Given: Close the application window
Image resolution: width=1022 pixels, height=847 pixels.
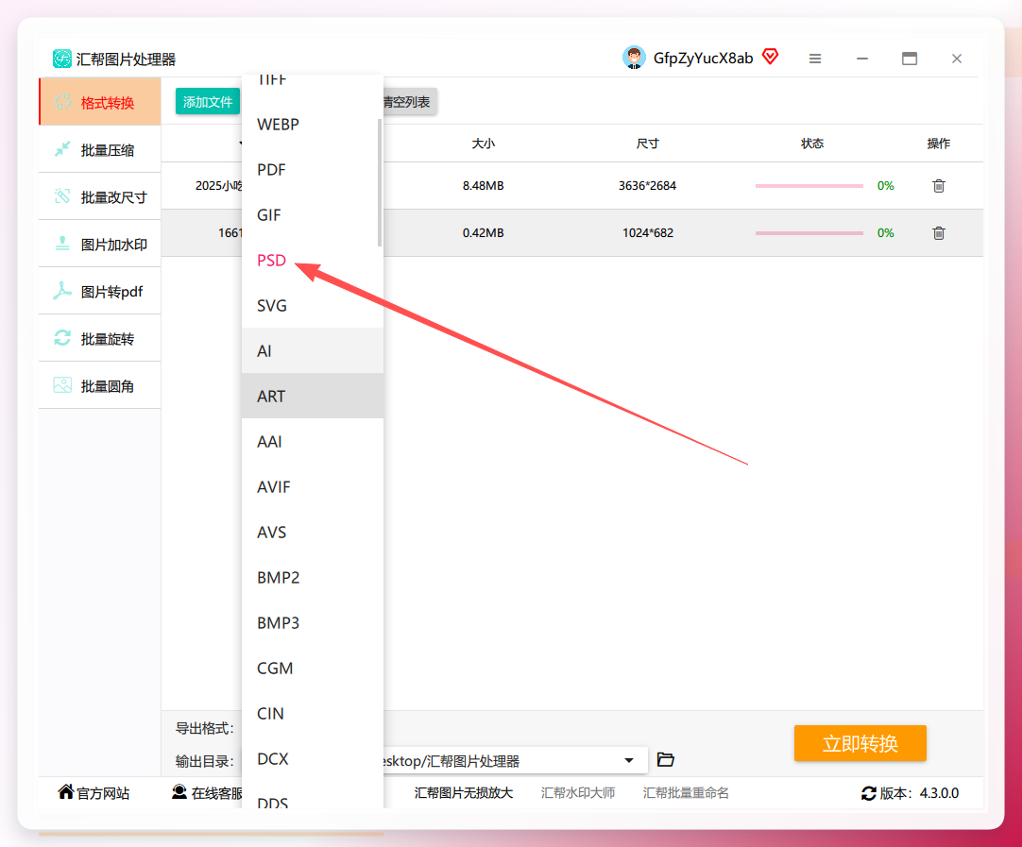Looking at the screenshot, I should (956, 59).
